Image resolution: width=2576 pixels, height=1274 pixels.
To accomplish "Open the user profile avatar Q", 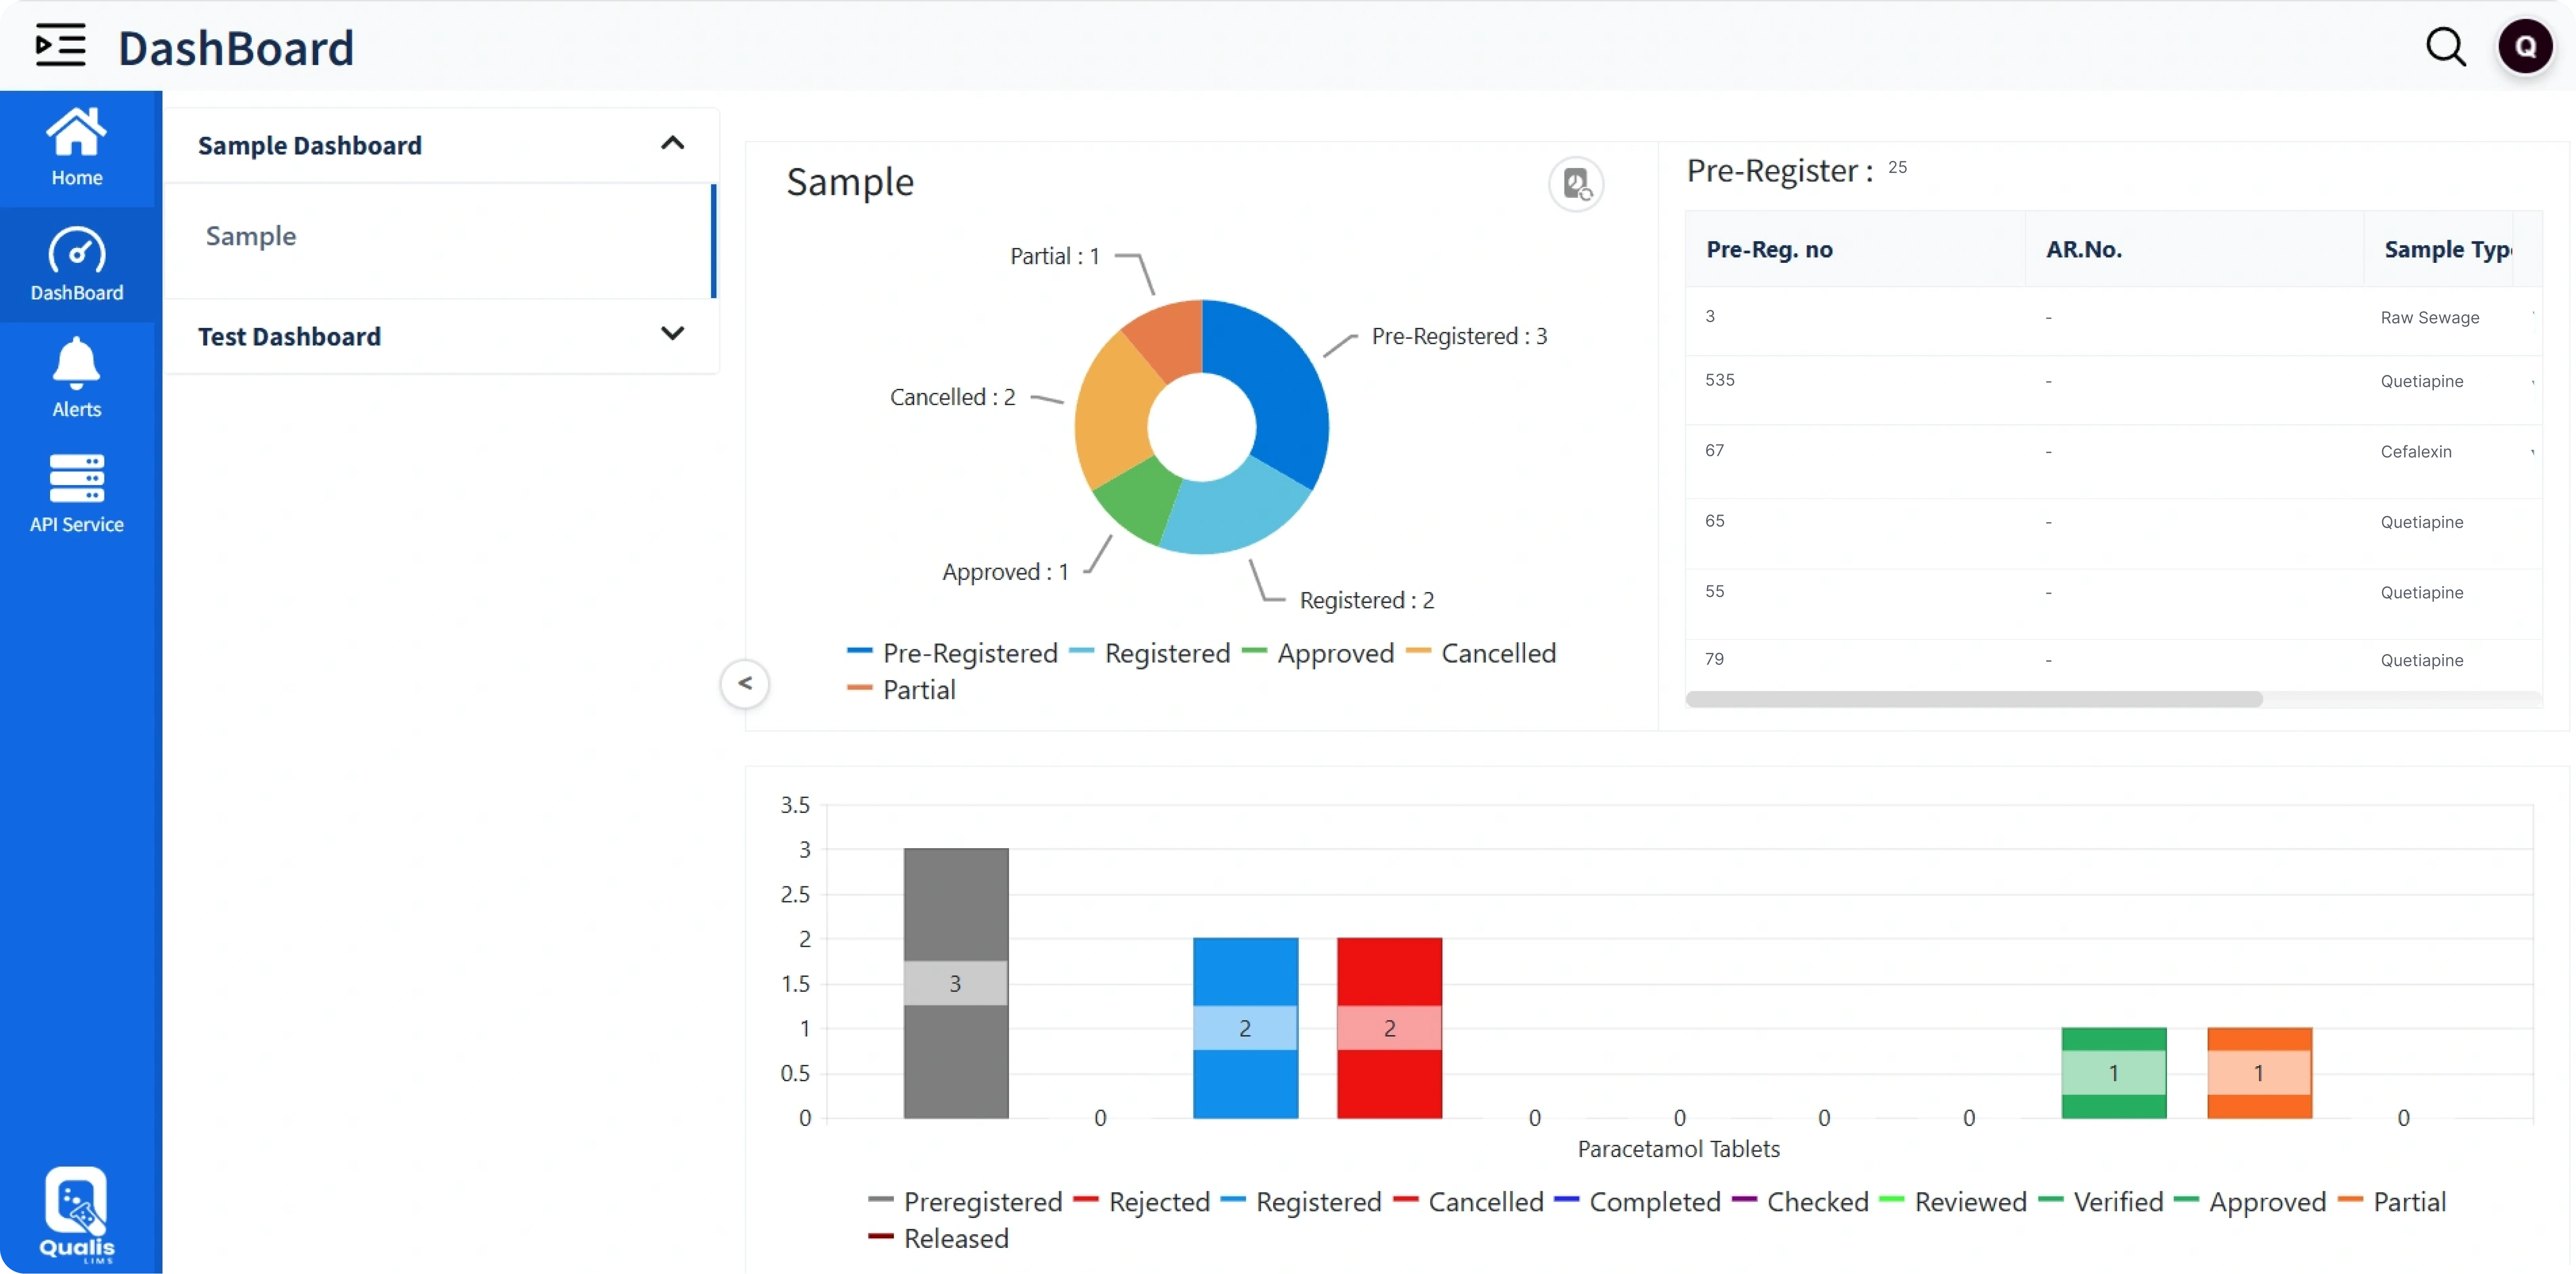I will [x=2525, y=46].
